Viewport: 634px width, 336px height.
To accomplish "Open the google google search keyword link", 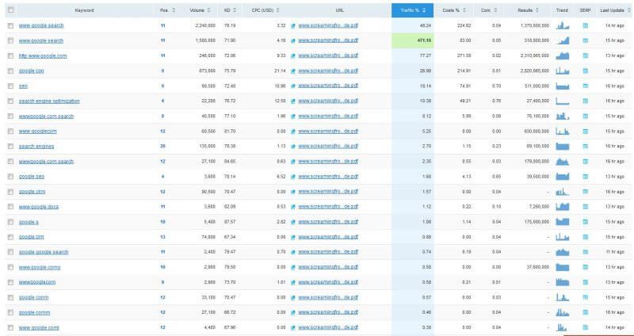I will pyautogui.click(x=44, y=252).
